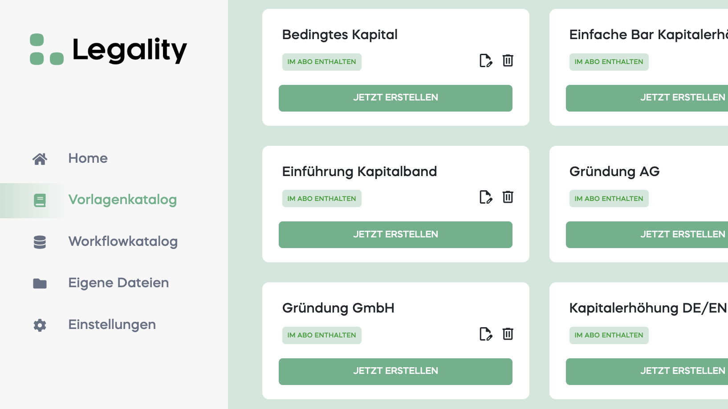Go to Workflowkatalog in the sidebar

[x=122, y=241]
